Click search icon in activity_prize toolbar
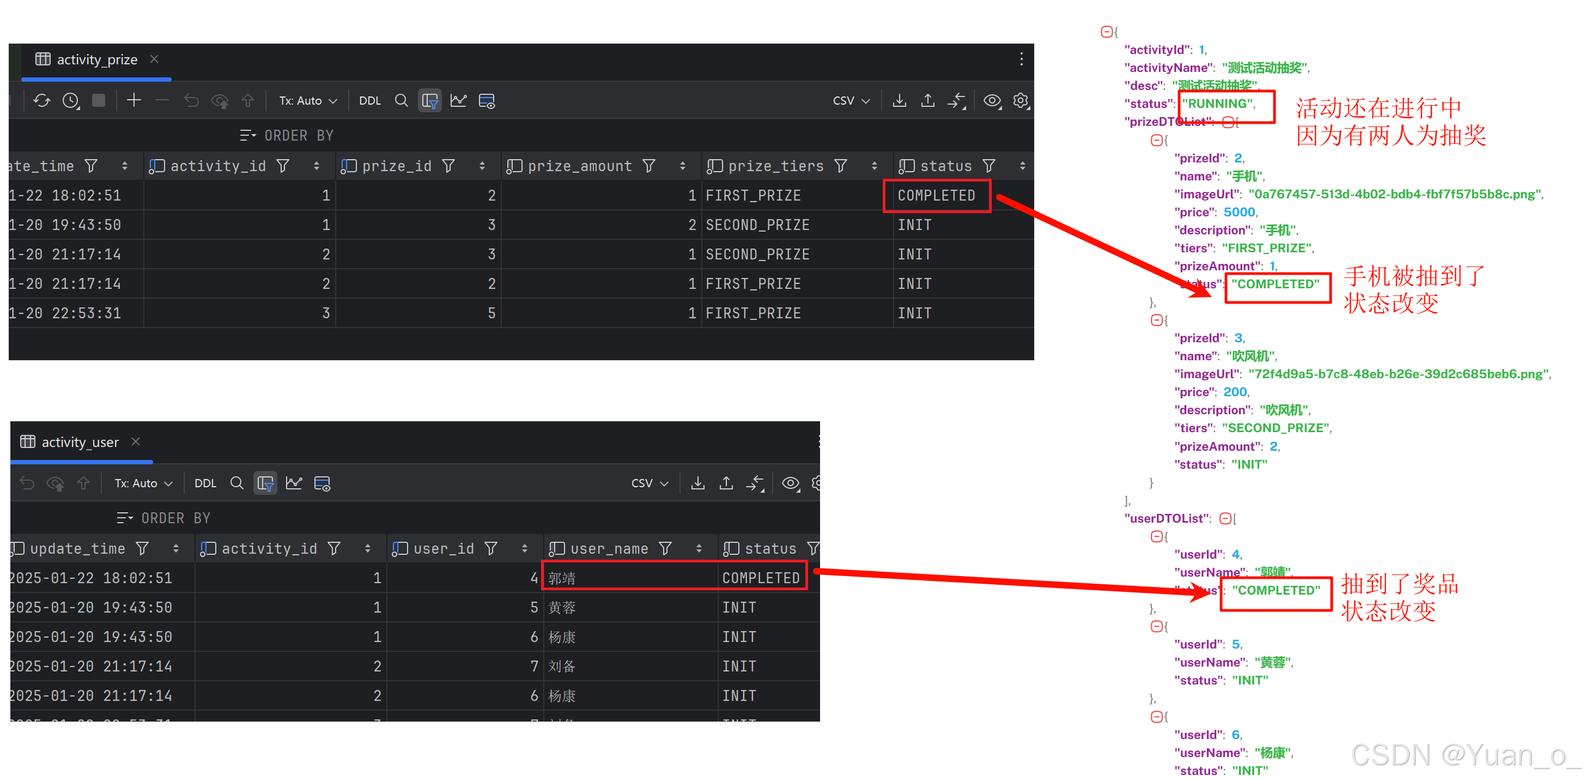The width and height of the screenshot is (1584, 781). [401, 100]
